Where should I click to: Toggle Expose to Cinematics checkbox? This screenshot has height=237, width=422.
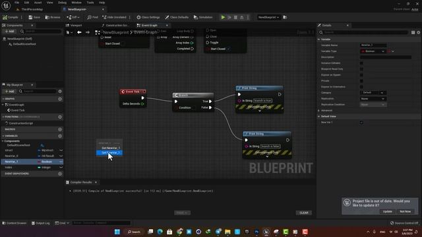(x=361, y=87)
